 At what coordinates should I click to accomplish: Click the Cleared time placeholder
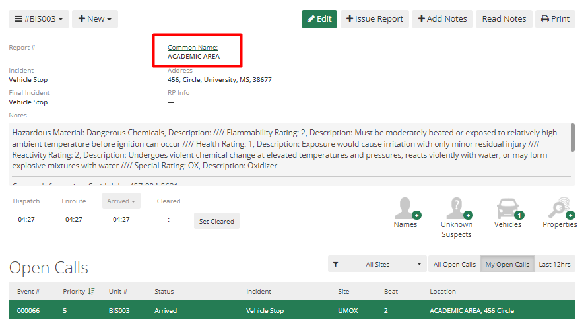point(168,220)
